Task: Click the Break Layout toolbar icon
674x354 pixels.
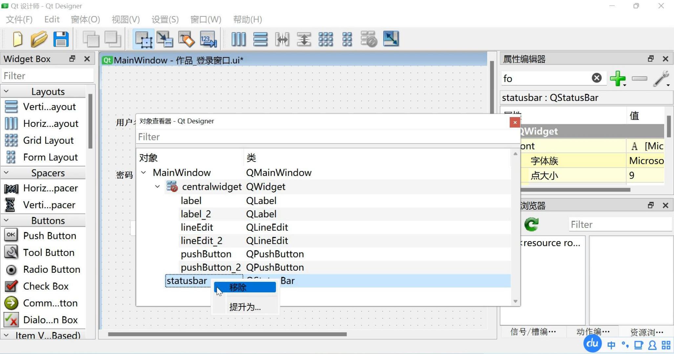Action: coord(369,39)
